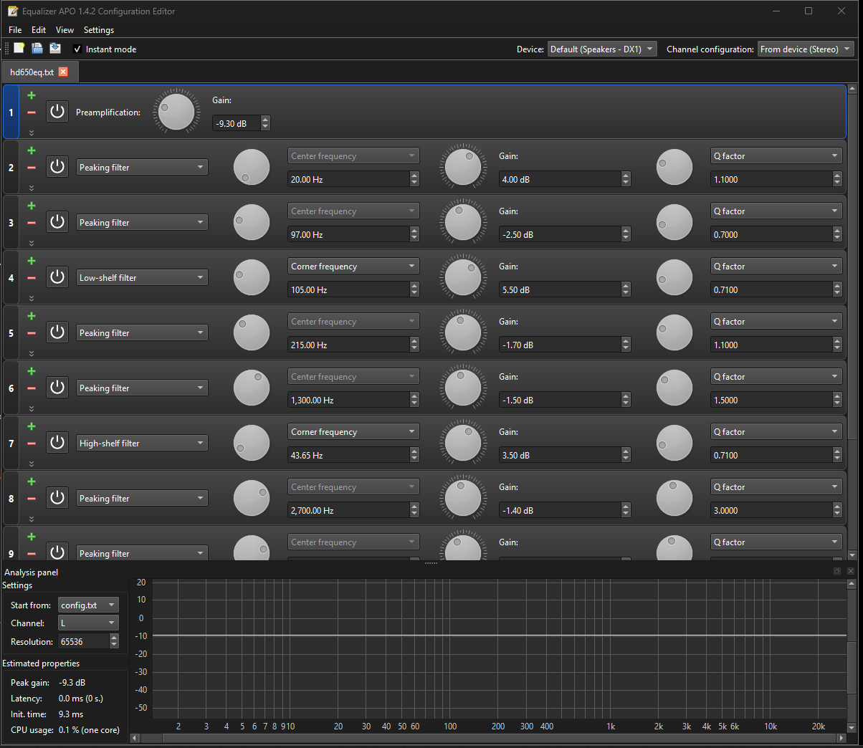Detach the Analysis panel icon
This screenshot has width=863, height=748.
[x=836, y=571]
